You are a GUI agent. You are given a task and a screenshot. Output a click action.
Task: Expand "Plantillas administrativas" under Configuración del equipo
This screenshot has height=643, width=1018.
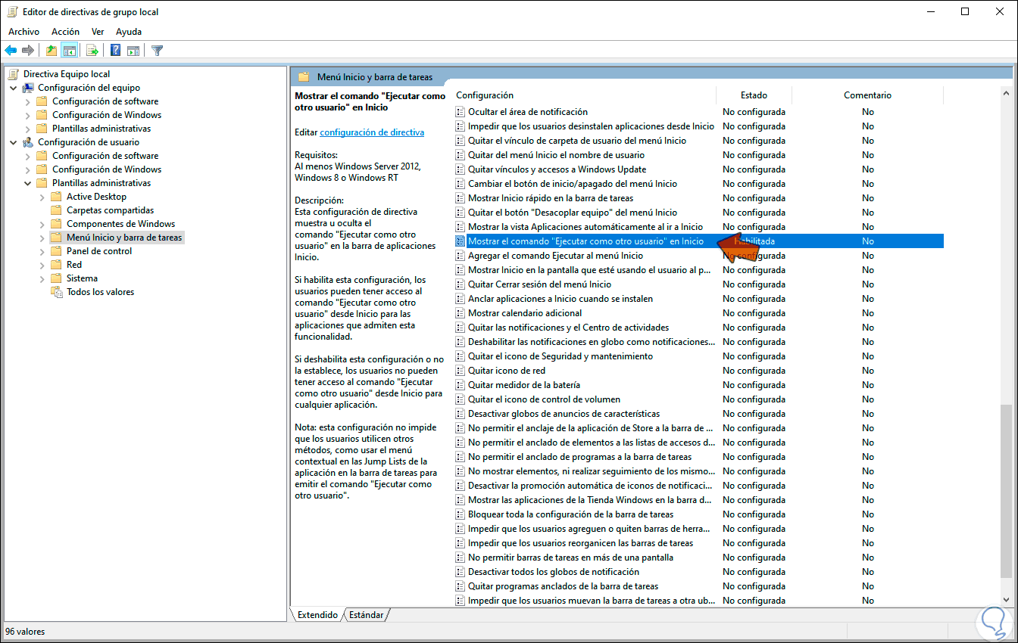(27, 129)
